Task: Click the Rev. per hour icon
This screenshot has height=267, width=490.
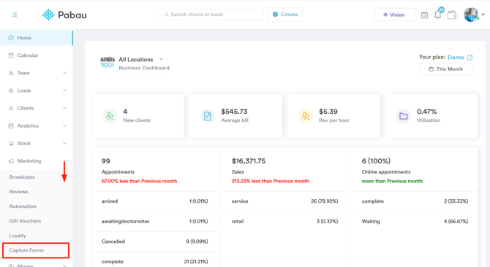Action: [306, 116]
